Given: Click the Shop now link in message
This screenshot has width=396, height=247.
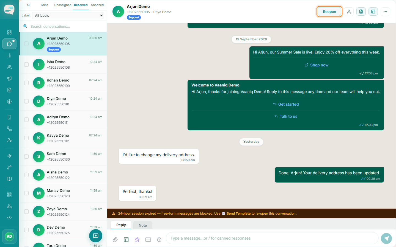Looking at the screenshot, I should (317, 65).
